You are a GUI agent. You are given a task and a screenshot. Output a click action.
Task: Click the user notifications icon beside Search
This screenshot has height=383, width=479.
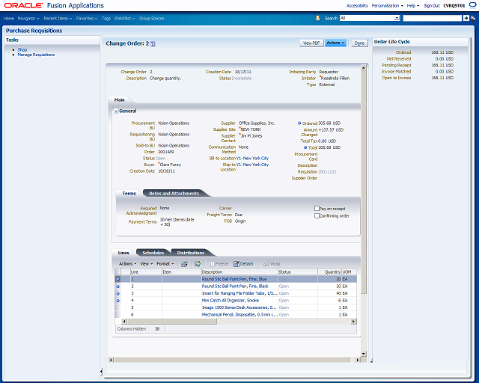click(x=317, y=18)
